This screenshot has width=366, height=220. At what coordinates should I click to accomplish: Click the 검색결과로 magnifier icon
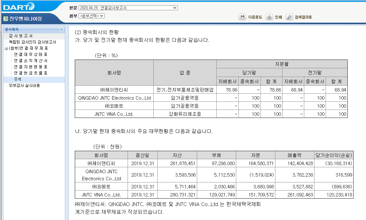(x=289, y=17)
